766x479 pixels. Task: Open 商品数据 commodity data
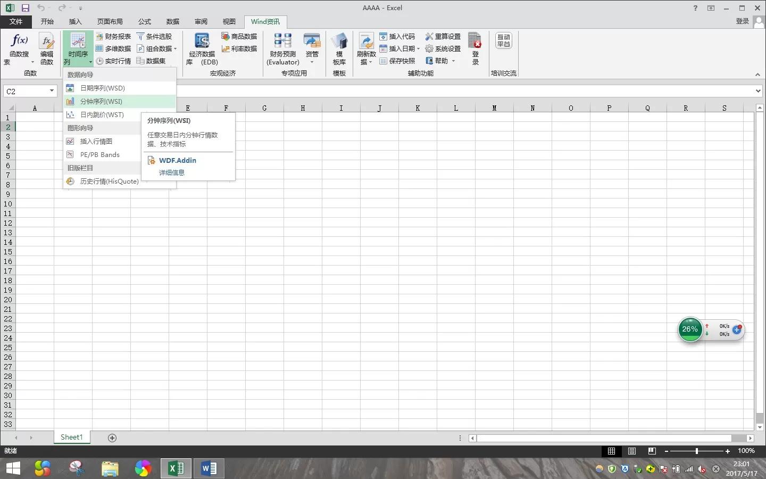point(239,36)
